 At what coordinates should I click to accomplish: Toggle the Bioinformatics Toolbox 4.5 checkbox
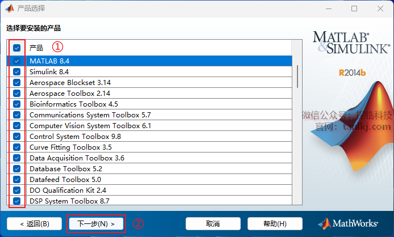pos(16,104)
